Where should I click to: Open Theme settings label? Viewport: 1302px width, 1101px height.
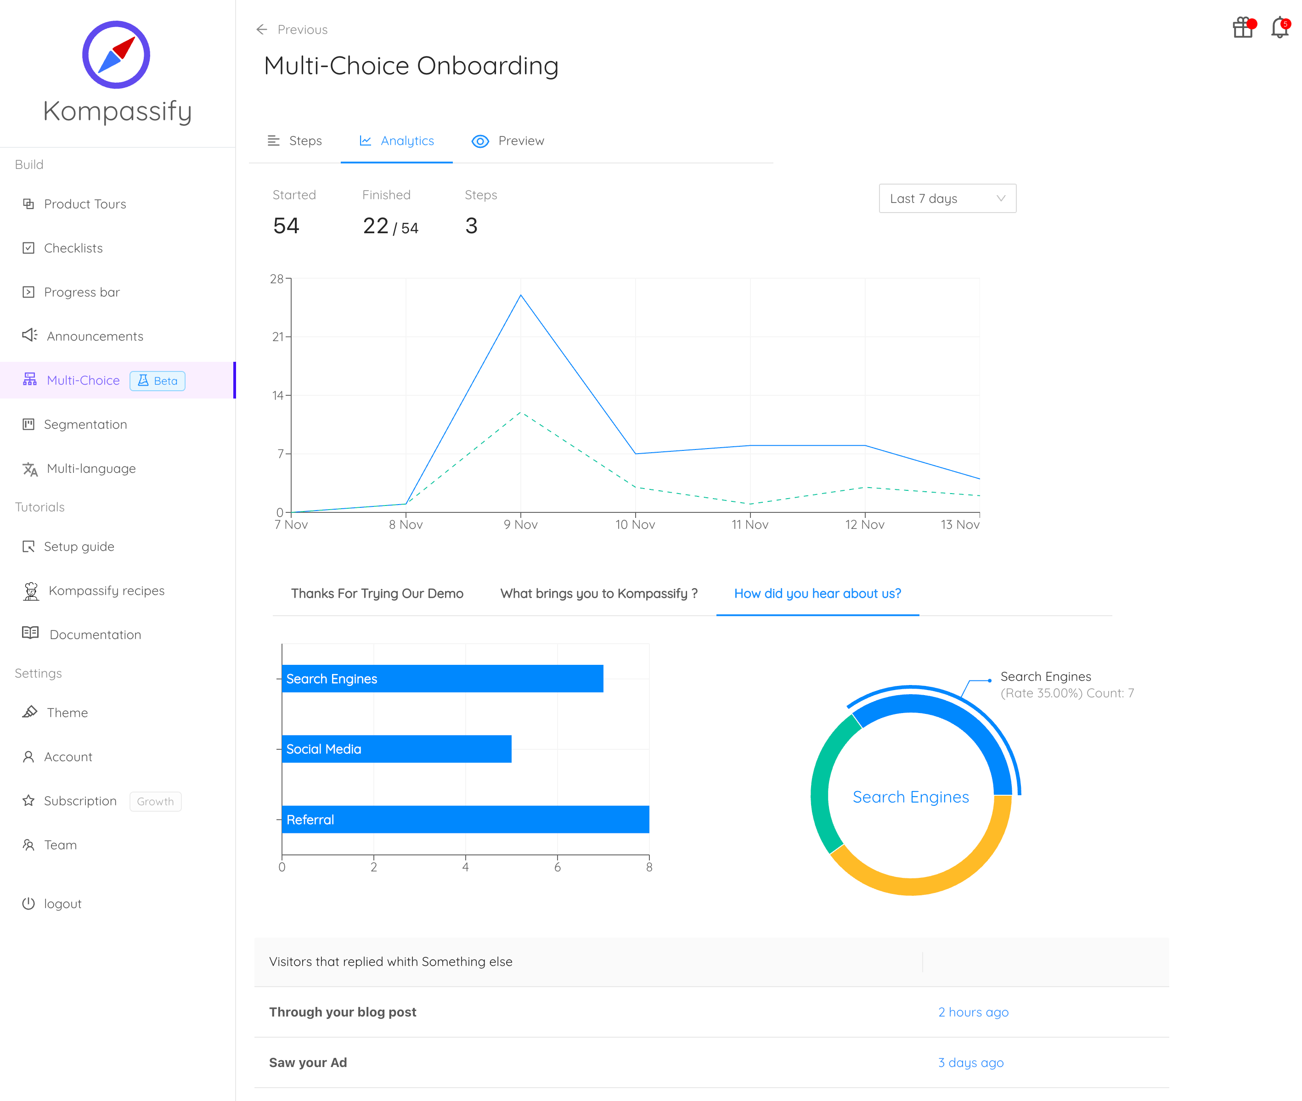click(x=68, y=713)
